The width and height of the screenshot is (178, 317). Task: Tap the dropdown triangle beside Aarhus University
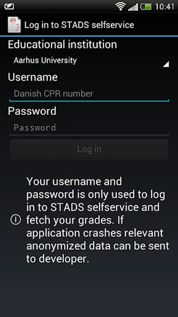[166, 64]
